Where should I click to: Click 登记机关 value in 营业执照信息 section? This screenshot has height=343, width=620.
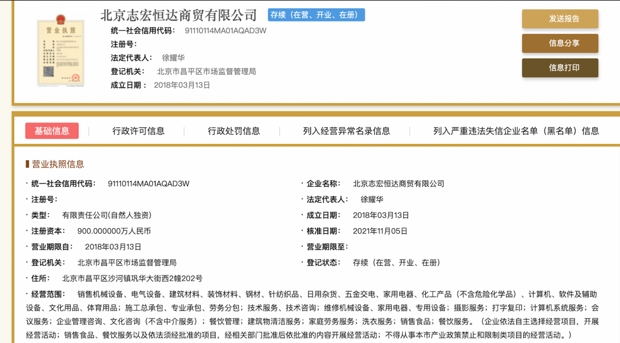tap(127, 263)
